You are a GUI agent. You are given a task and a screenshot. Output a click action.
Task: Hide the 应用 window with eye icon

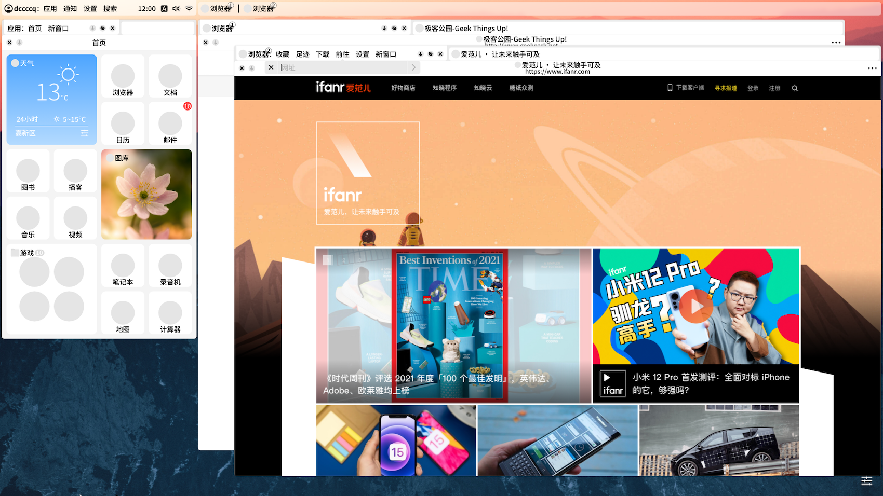point(103,28)
